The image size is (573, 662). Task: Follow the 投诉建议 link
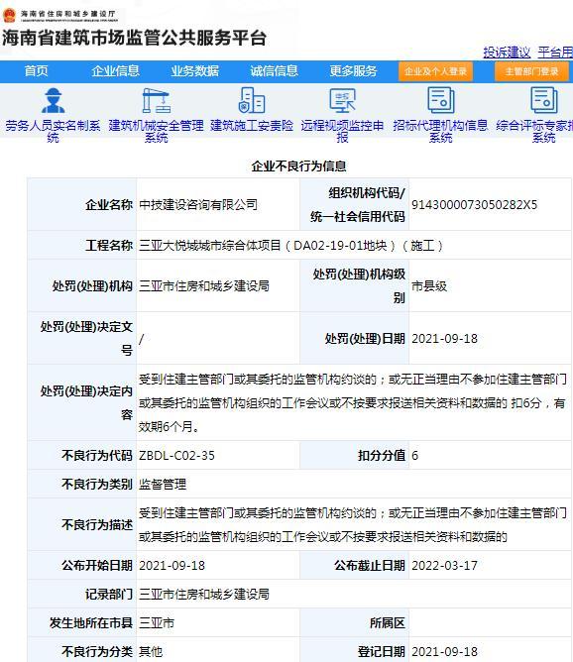[507, 53]
